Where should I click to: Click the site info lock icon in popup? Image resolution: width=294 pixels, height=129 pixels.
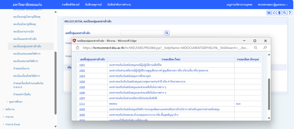coord(77,48)
